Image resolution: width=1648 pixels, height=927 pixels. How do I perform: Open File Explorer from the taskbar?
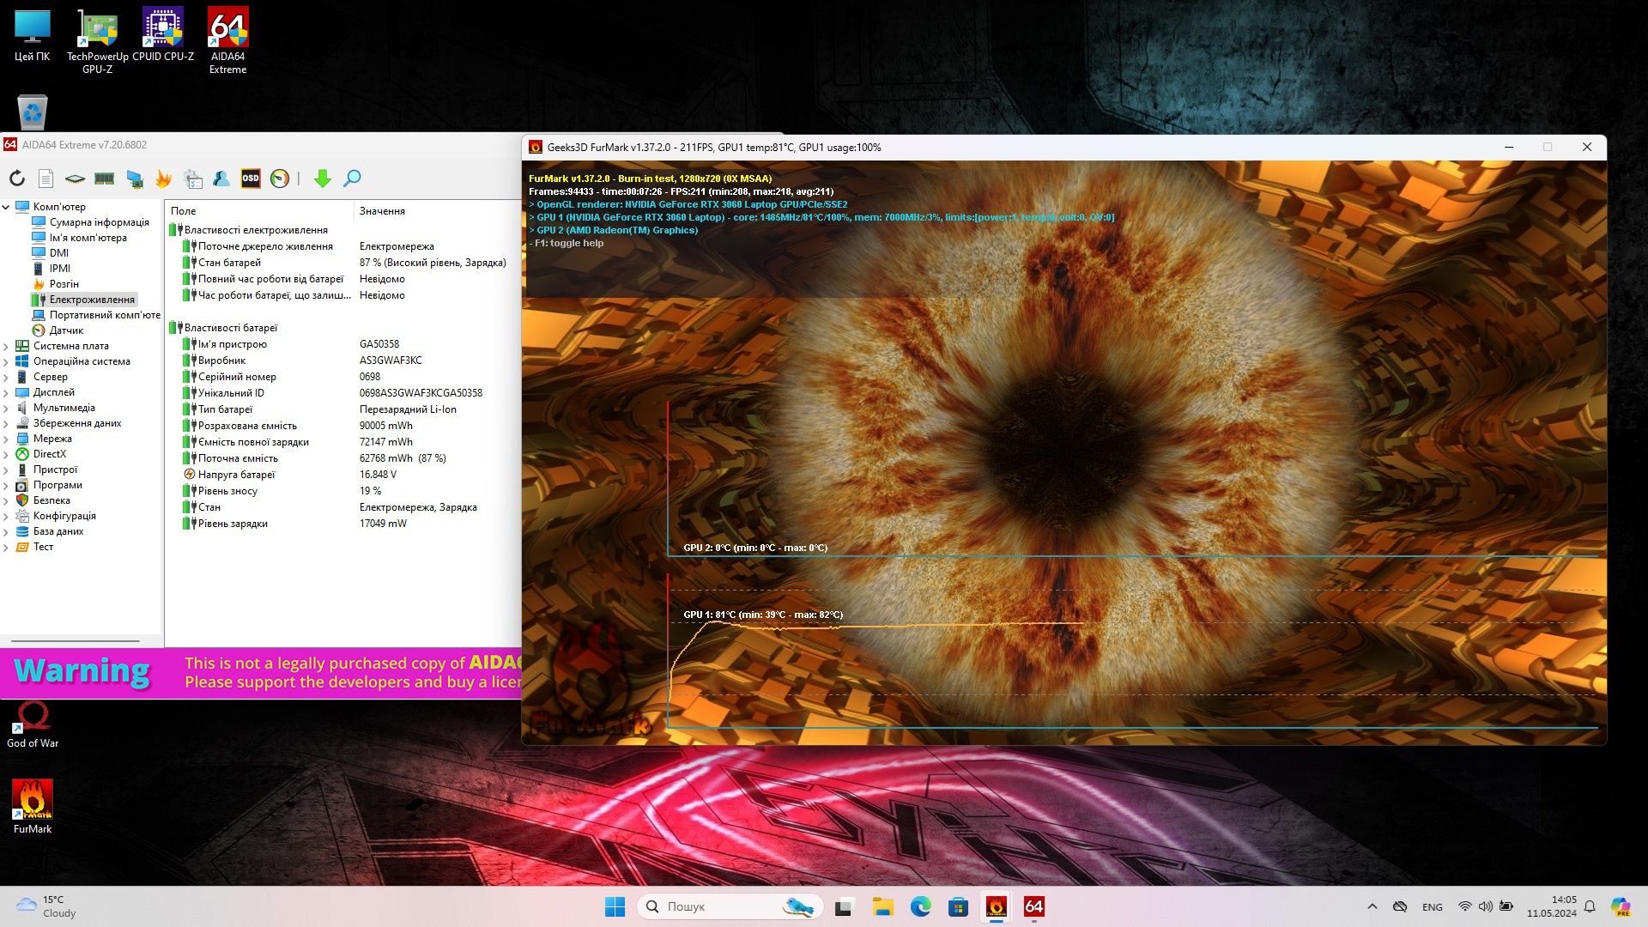(882, 906)
